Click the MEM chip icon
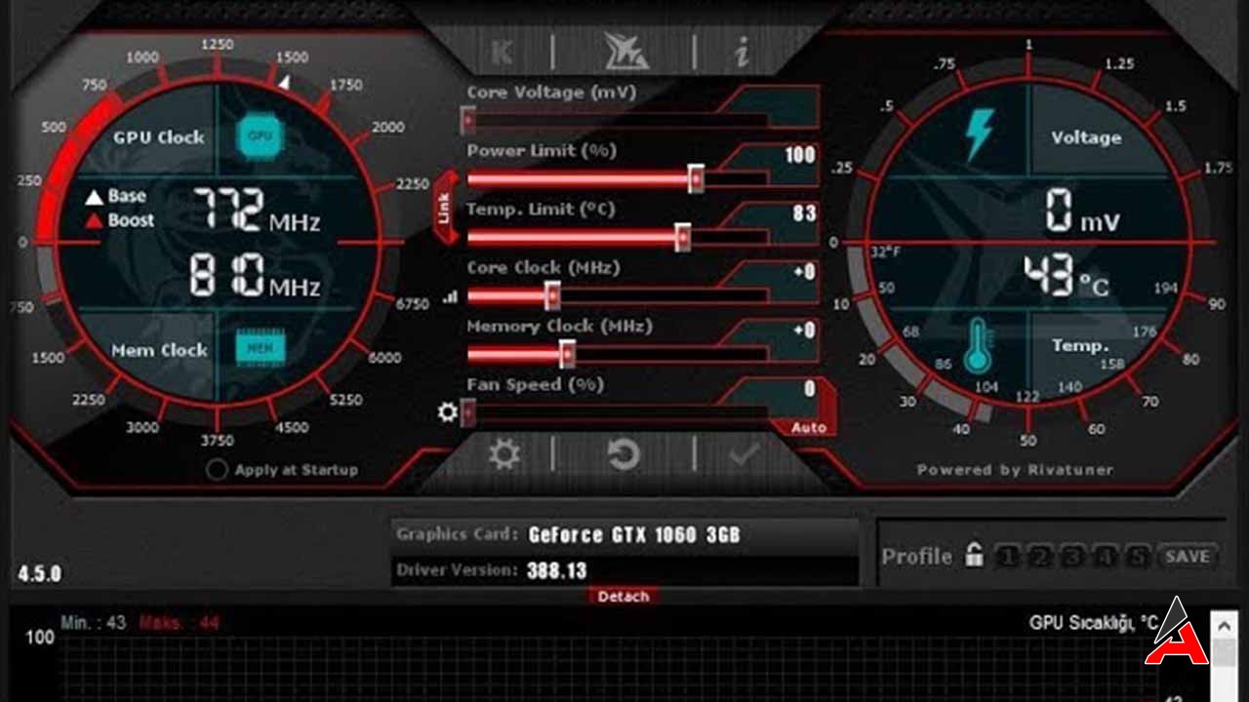Image resolution: width=1249 pixels, height=702 pixels. [260, 346]
